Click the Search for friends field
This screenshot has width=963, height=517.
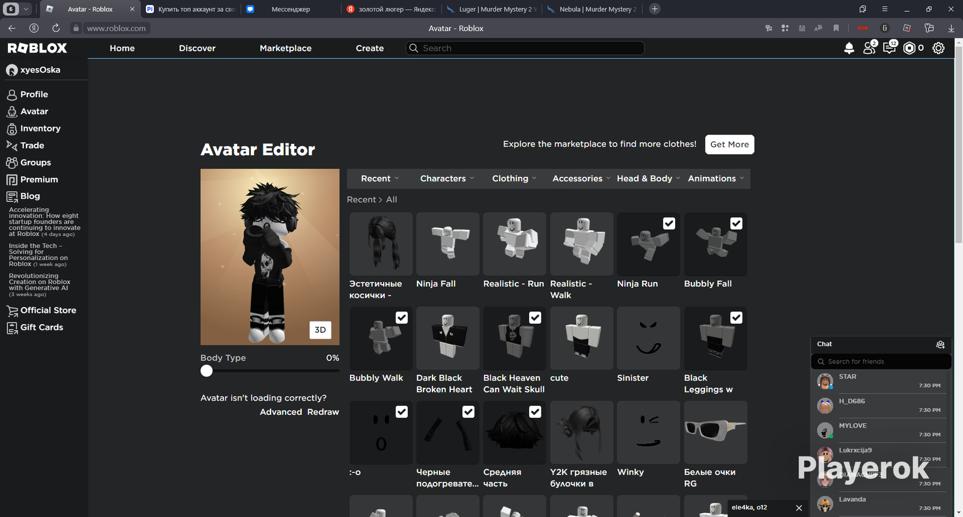coord(881,361)
